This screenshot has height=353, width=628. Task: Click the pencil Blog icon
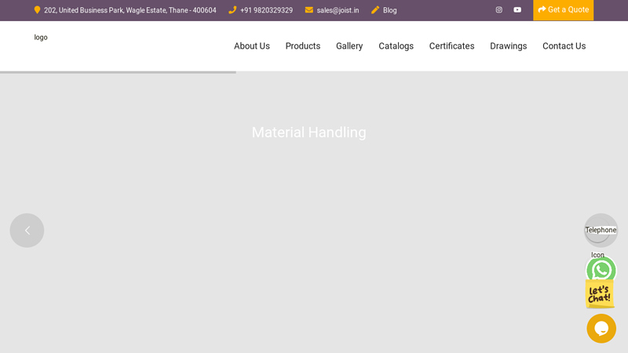tap(375, 10)
